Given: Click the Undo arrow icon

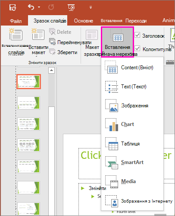Looking at the screenshot, I should pos(31,7).
